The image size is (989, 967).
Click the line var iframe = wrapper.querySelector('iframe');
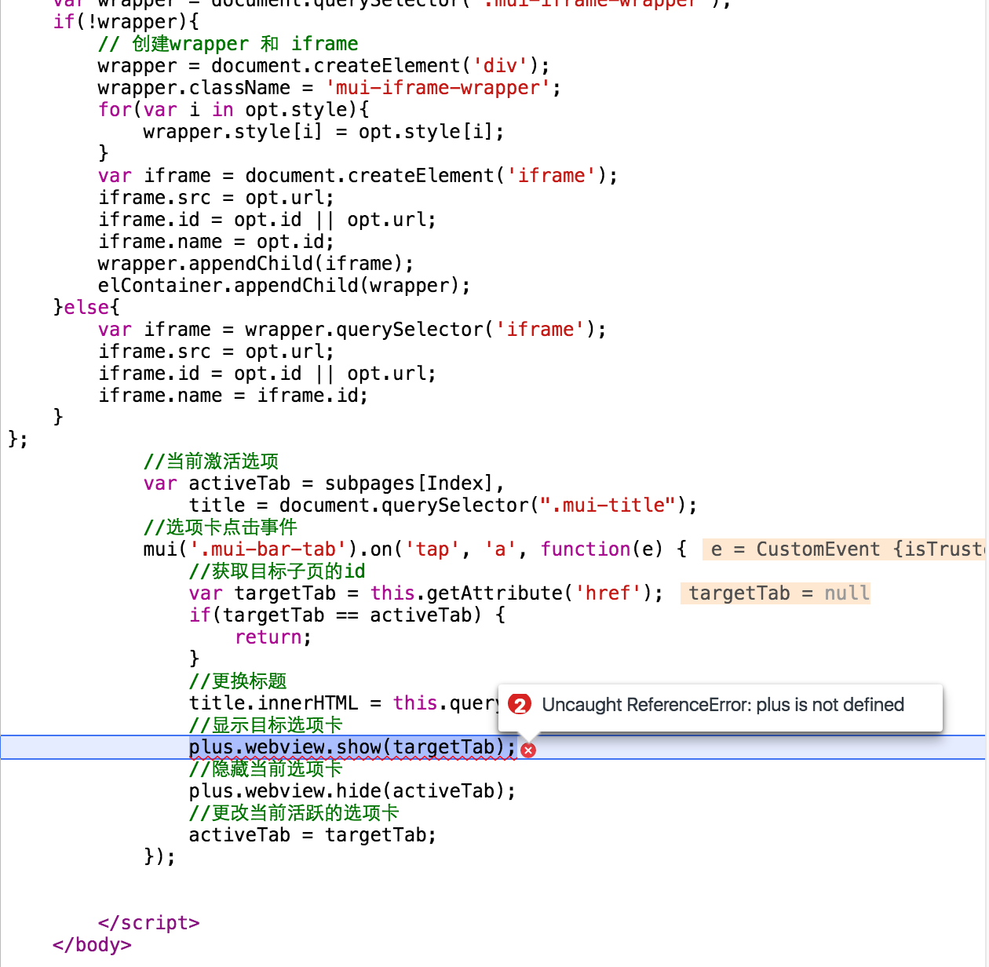(x=352, y=330)
